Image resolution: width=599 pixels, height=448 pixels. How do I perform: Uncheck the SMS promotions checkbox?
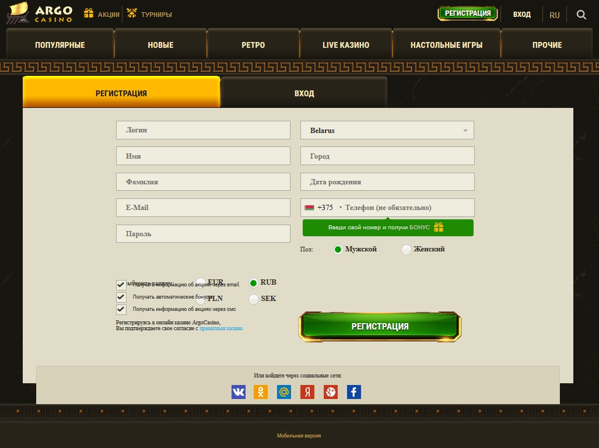[x=121, y=309]
